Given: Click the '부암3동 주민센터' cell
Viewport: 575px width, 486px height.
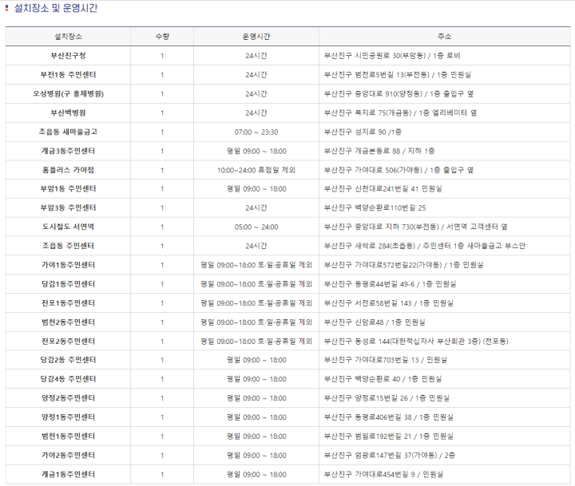Looking at the screenshot, I should coord(68,207).
